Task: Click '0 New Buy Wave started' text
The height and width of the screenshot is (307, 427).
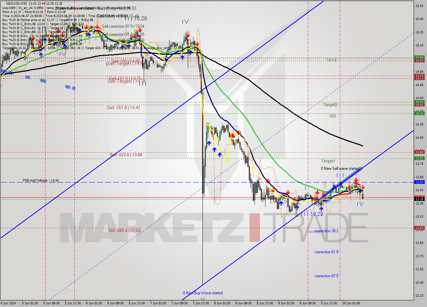Action: [x=202, y=293]
